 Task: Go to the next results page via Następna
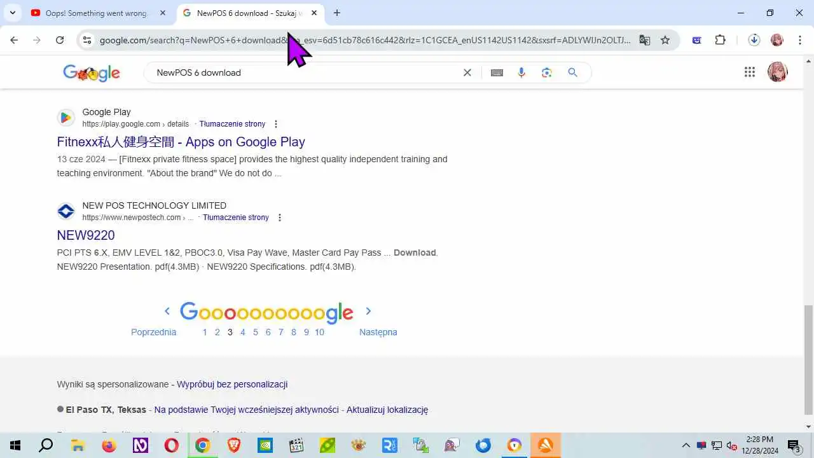378,332
